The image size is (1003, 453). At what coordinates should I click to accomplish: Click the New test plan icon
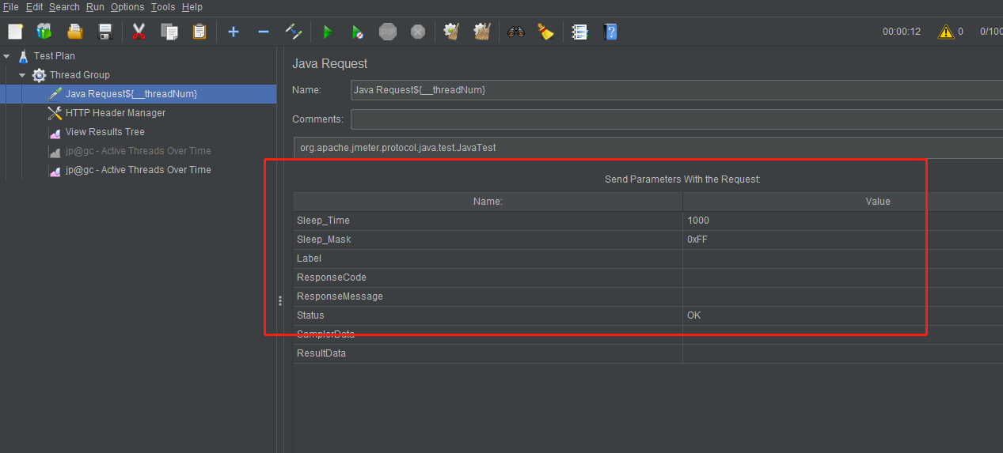(x=16, y=32)
